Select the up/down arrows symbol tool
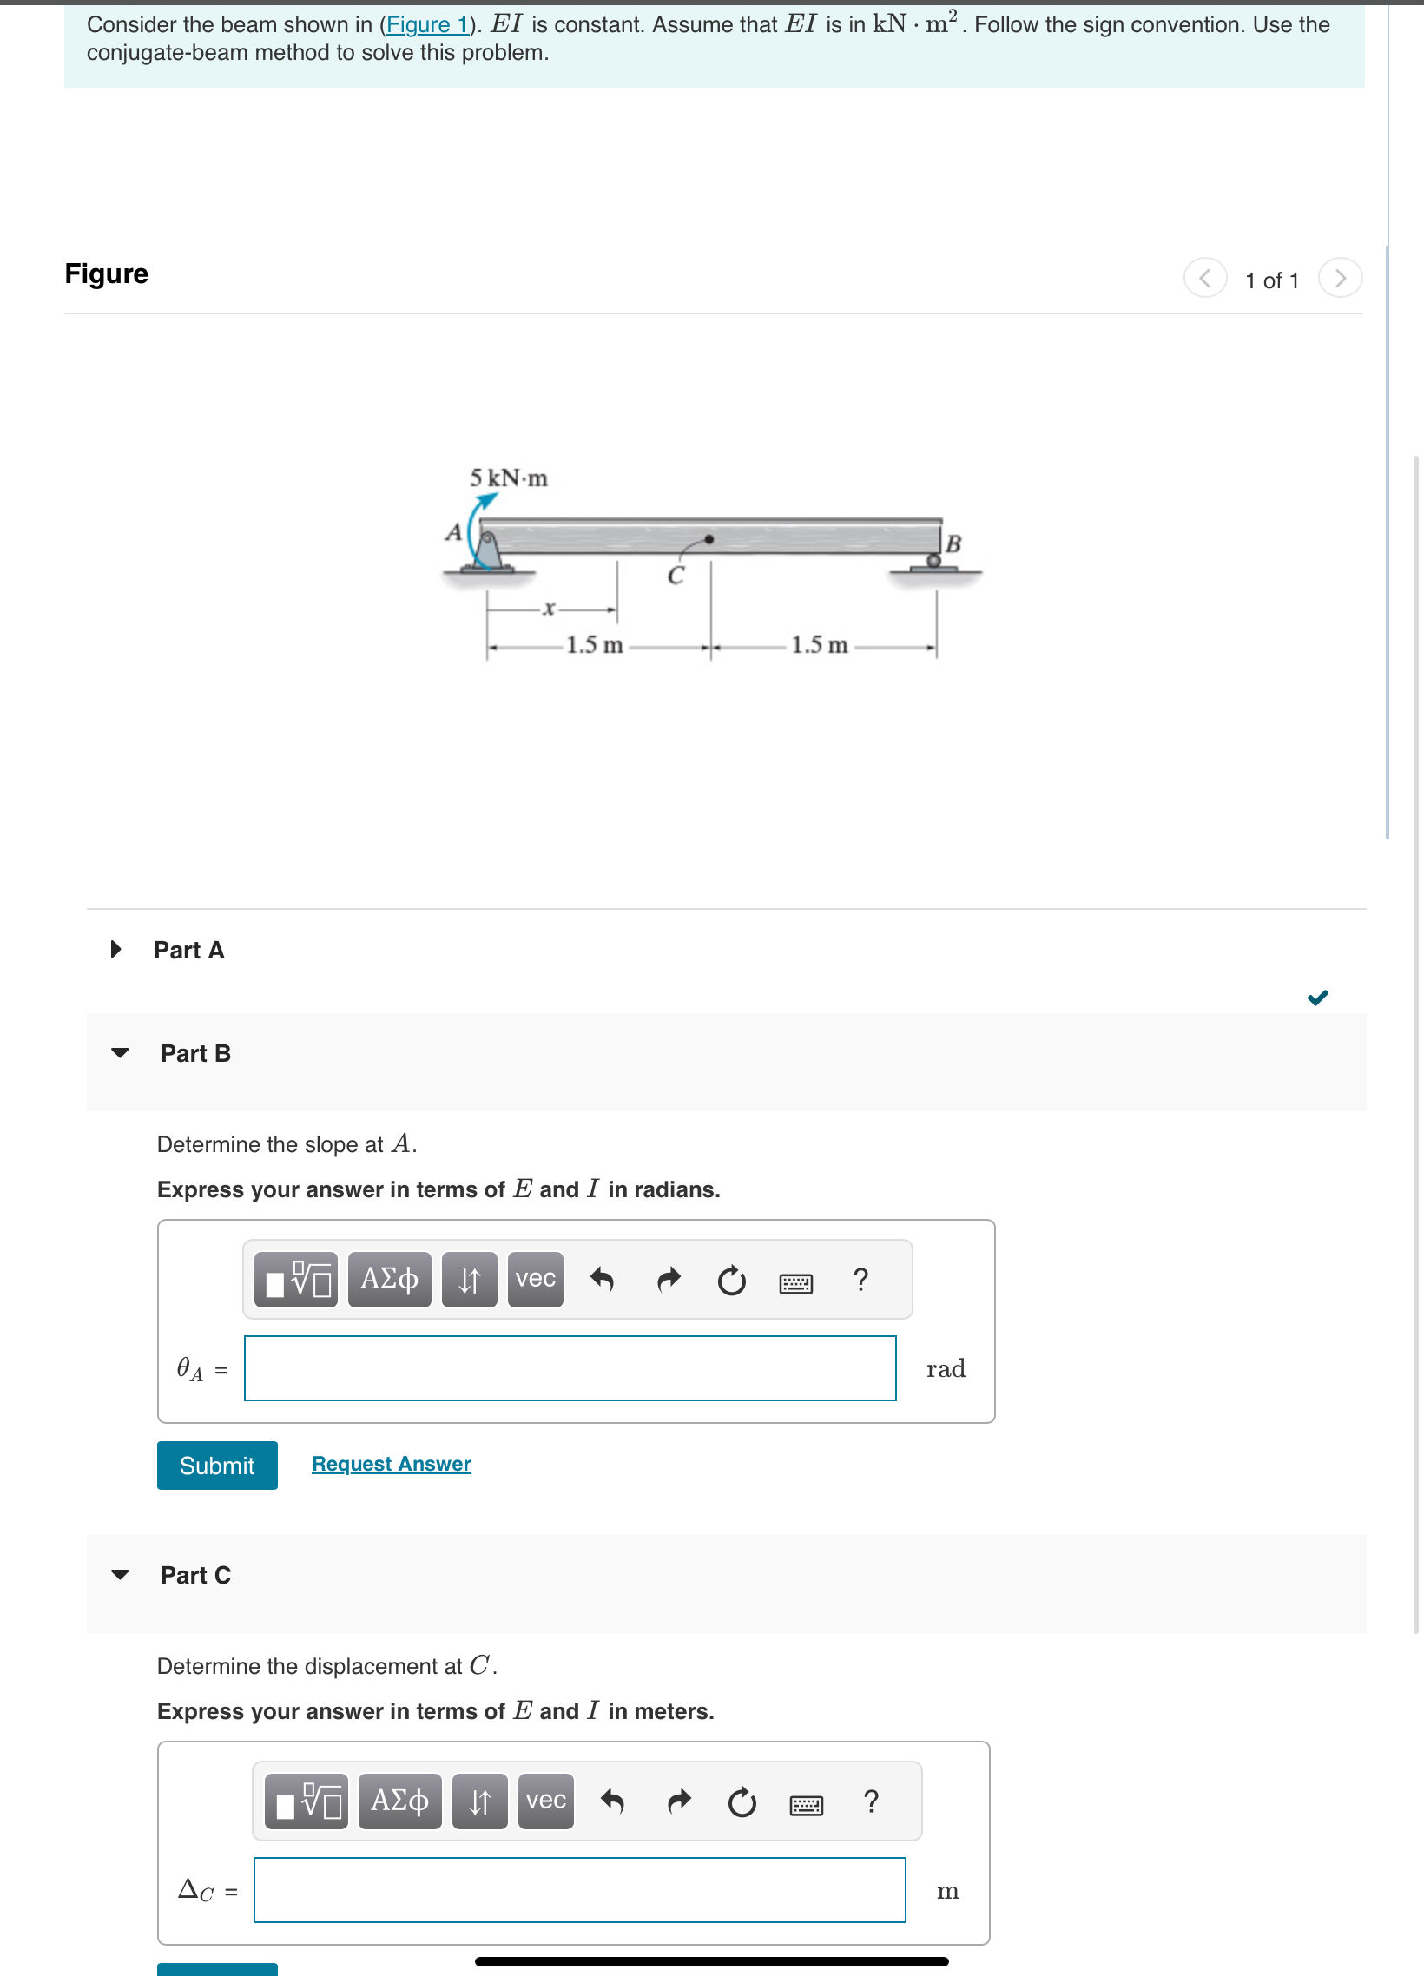The width and height of the screenshot is (1424, 1976). click(468, 1279)
